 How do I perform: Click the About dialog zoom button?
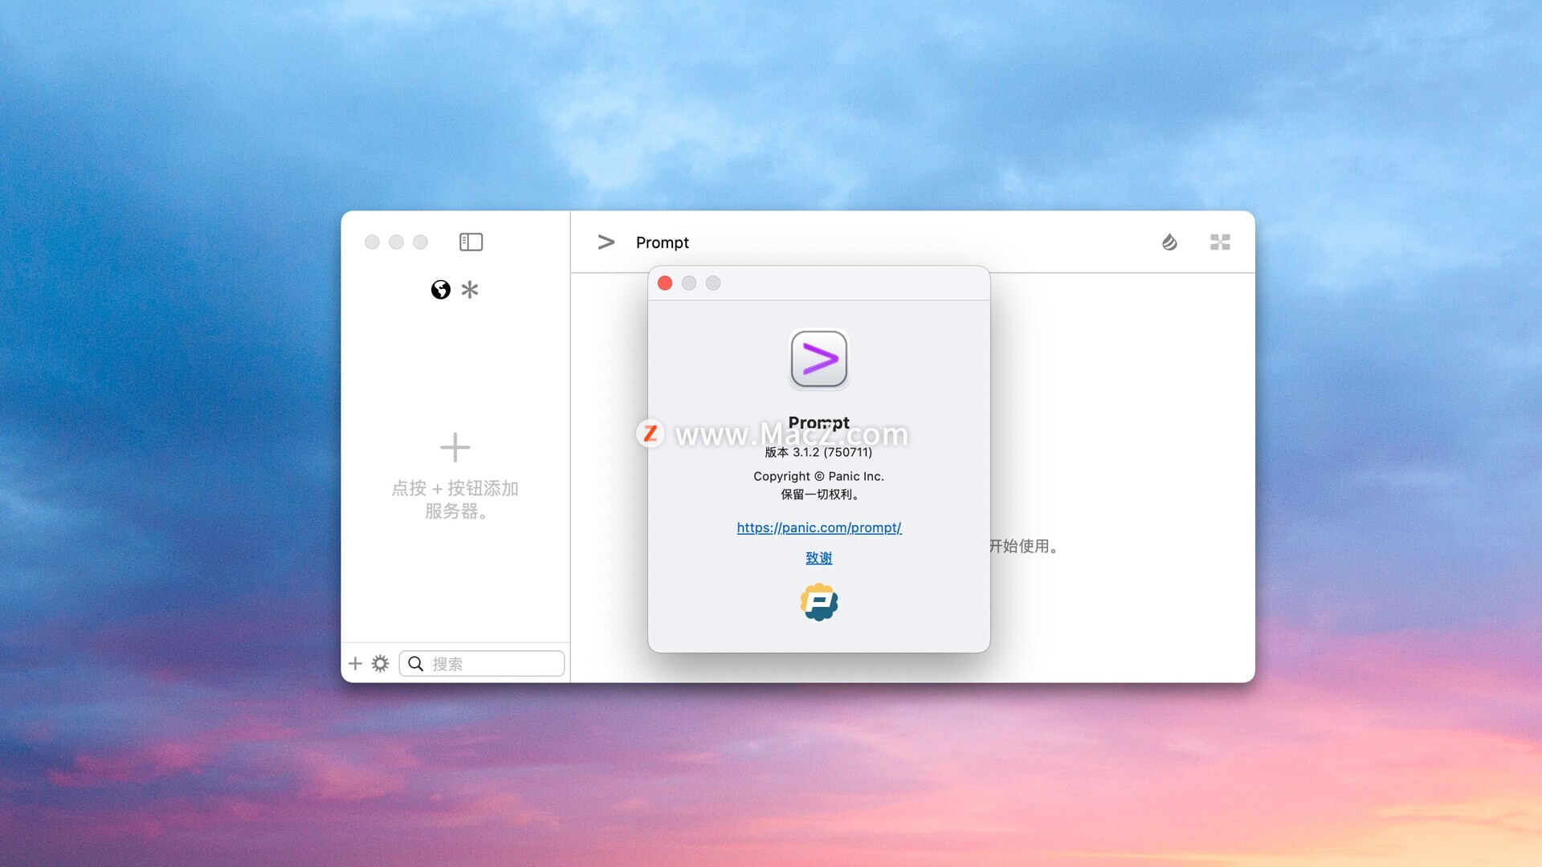[x=713, y=283]
